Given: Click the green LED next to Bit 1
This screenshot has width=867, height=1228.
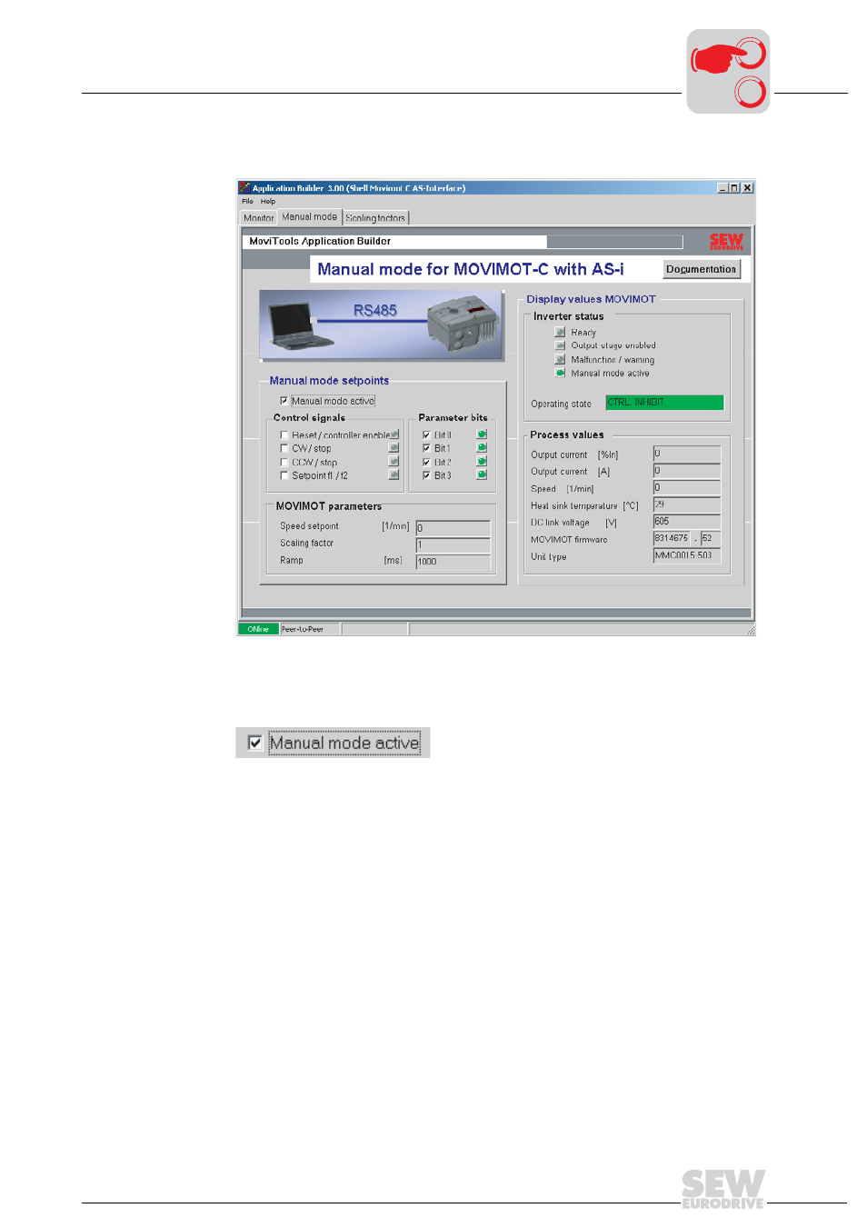Looking at the screenshot, I should [x=482, y=447].
